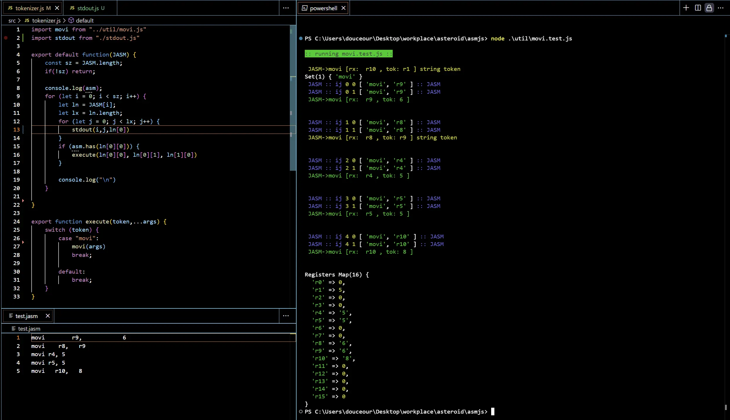This screenshot has height=420, width=730.
Task: Collapse the fold marker near line 27
Action: [23, 242]
